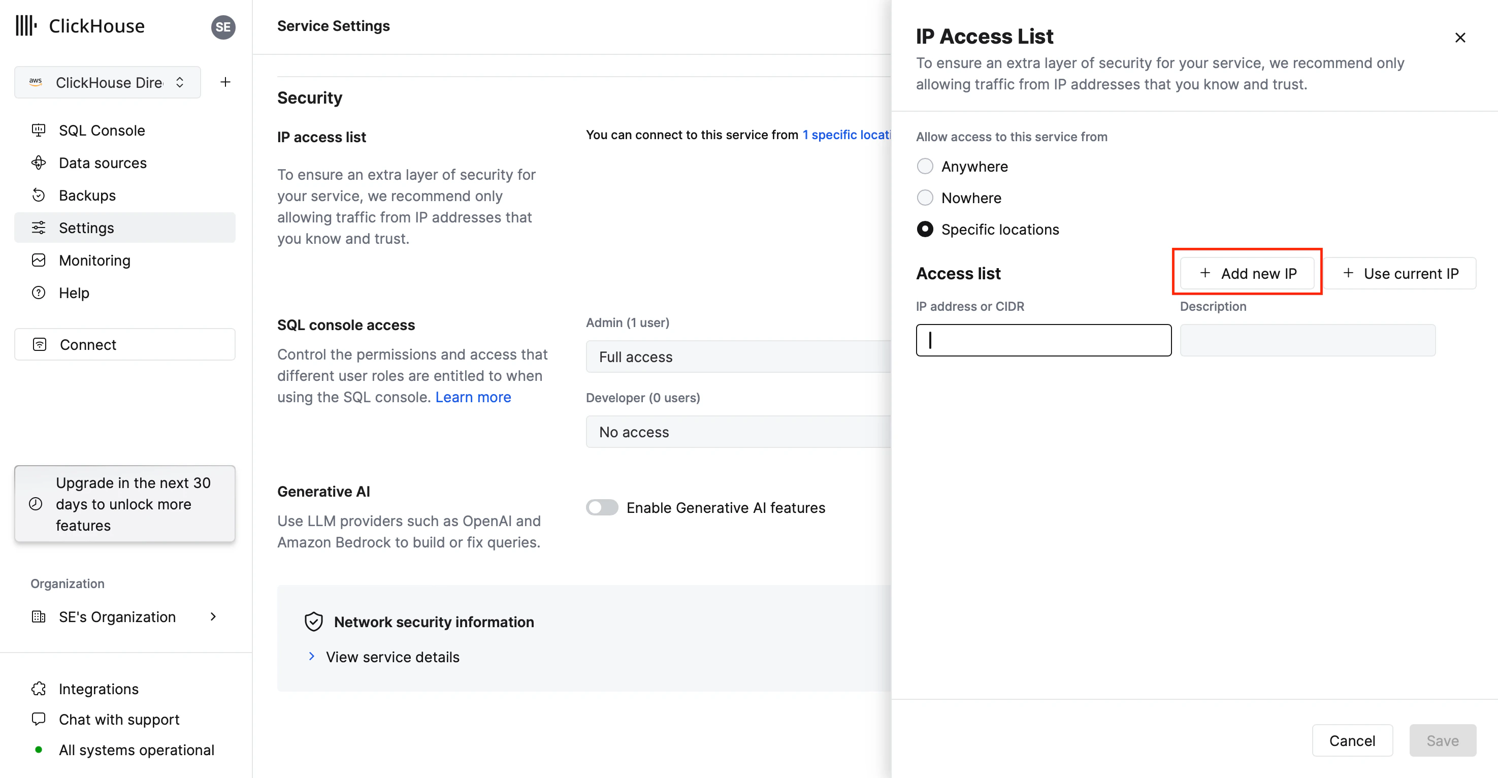
Task: Click the Description input field
Action: tap(1307, 340)
